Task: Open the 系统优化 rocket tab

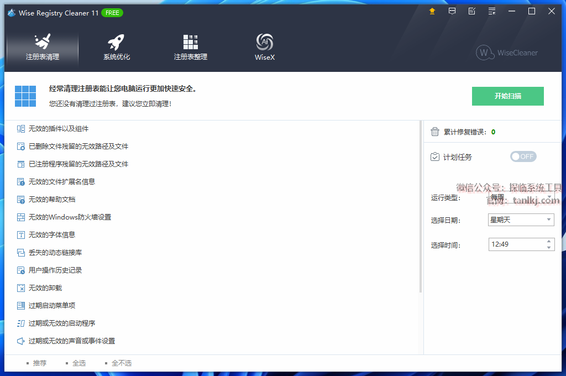Action: click(x=117, y=48)
